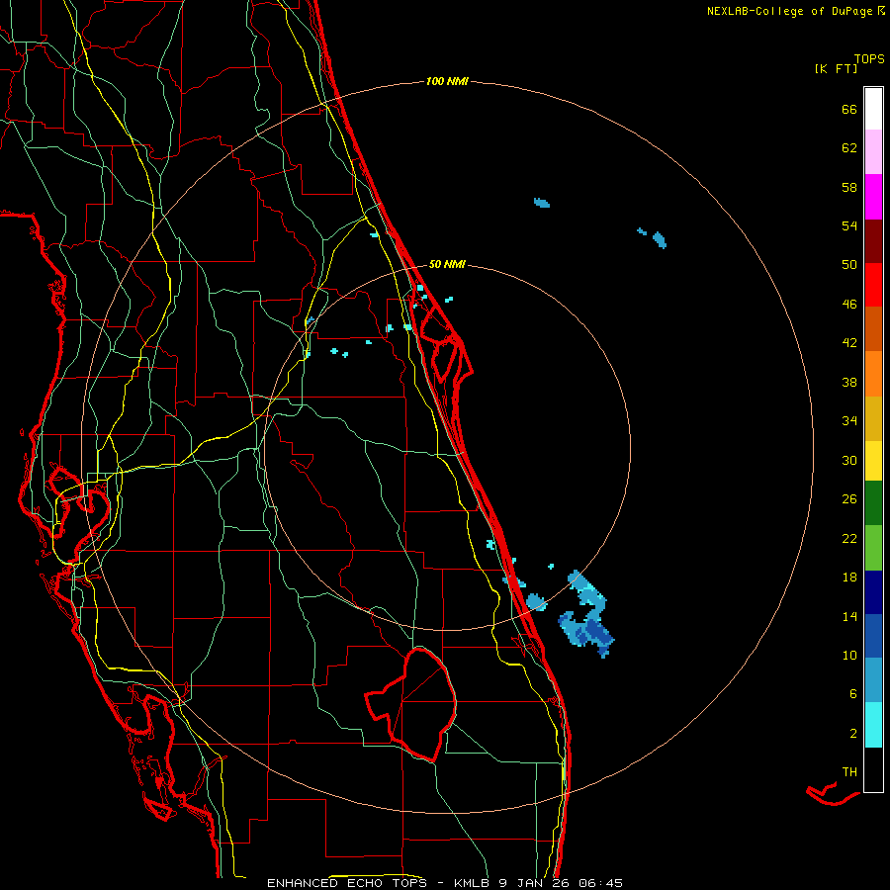Click the red Lake Okeechobee outline
This screenshot has width=890, height=890.
coord(412,704)
